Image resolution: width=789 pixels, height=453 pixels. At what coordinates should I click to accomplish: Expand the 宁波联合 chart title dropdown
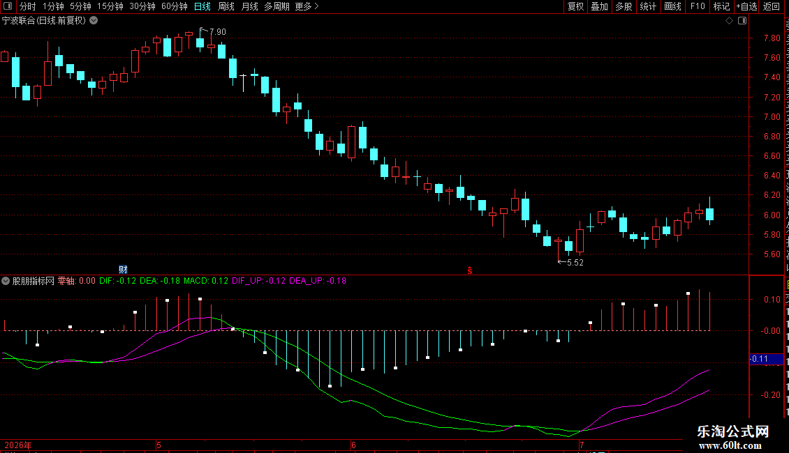click(94, 21)
